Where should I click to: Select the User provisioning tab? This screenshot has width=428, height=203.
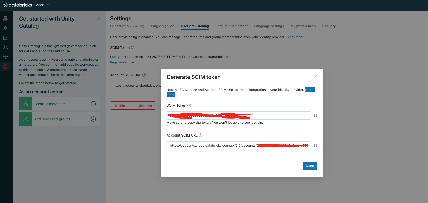[x=195, y=26]
